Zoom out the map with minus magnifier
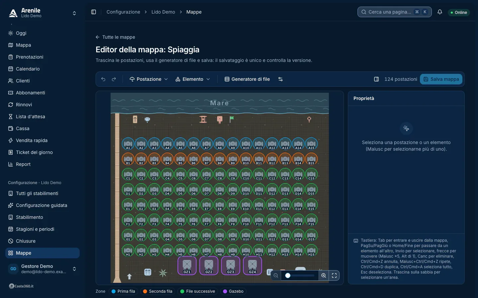Screen dimensions: 478x298 coord(276,275)
